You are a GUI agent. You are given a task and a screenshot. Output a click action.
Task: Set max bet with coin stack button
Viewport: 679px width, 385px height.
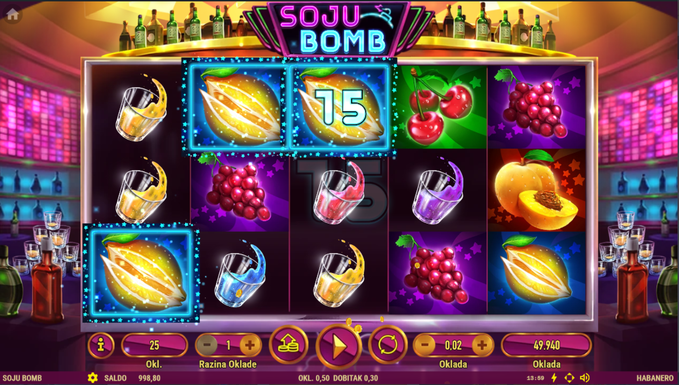(x=289, y=345)
